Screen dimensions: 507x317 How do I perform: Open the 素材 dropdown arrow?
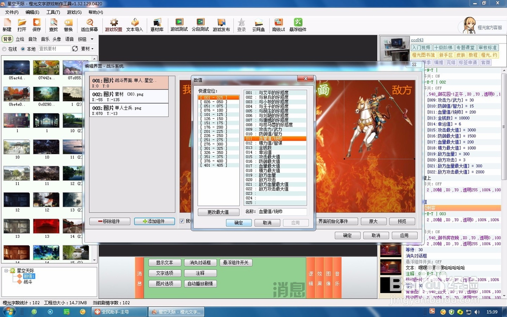pyautogui.click(x=92, y=49)
